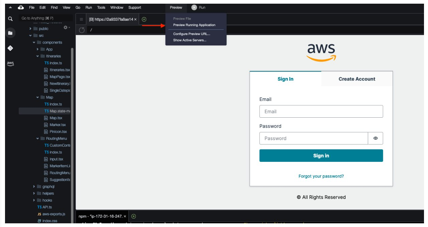Collapse the components folder

pyautogui.click(x=34, y=42)
